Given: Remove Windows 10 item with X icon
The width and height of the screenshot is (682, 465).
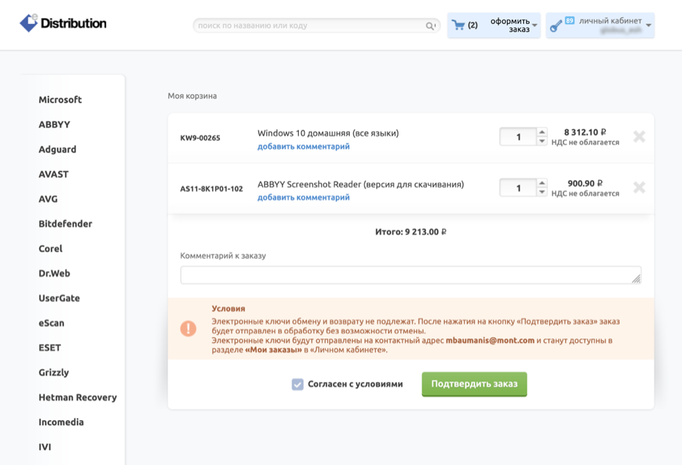Looking at the screenshot, I should 639,137.
